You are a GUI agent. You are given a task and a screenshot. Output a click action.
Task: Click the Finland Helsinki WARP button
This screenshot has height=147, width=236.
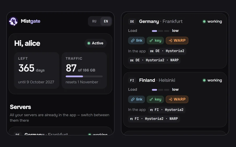(x=177, y=99)
